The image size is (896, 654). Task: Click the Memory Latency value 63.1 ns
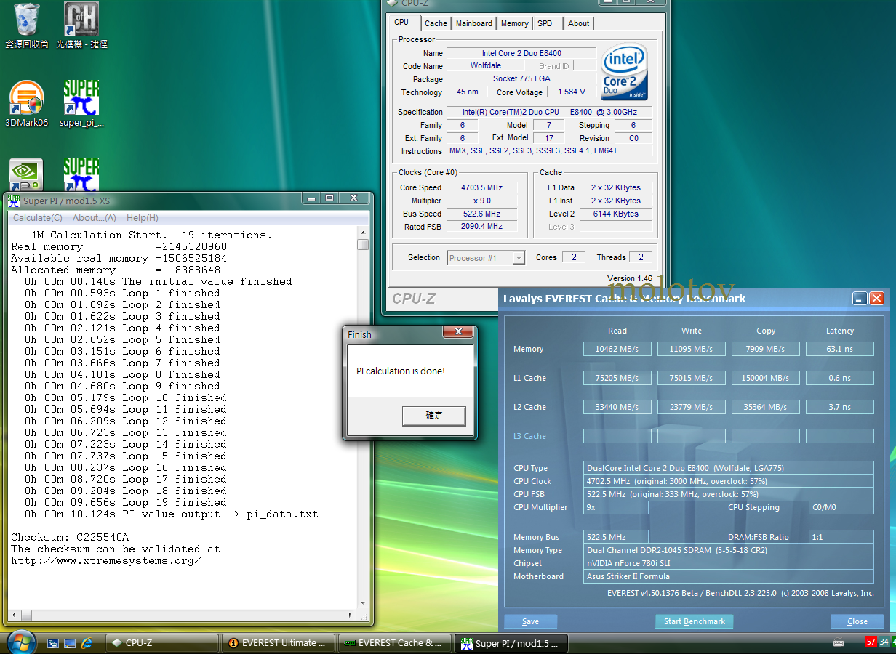[x=839, y=349]
